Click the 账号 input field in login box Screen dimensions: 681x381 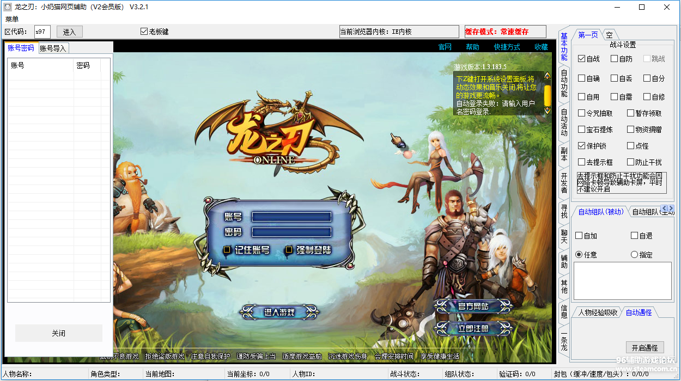tap(291, 217)
